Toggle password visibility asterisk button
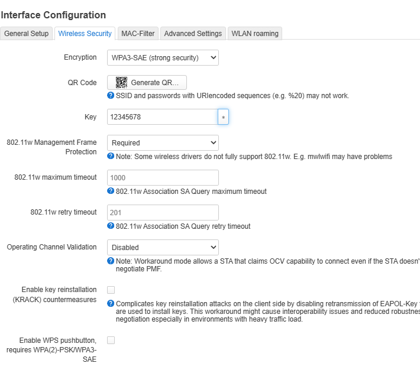The height and width of the screenshot is (376, 420). pyautogui.click(x=223, y=117)
